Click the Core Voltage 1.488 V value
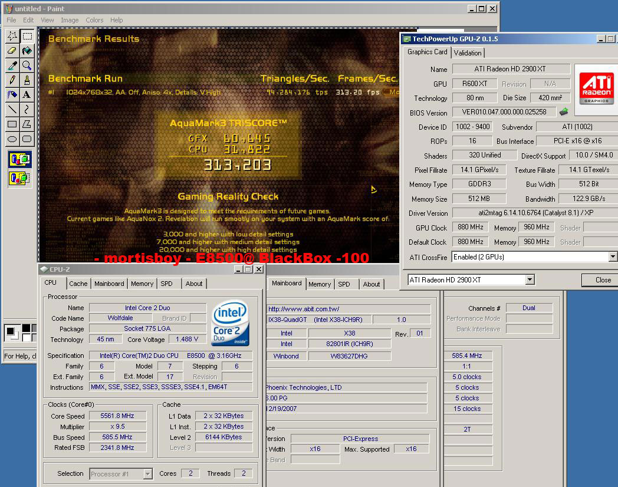 [188, 339]
